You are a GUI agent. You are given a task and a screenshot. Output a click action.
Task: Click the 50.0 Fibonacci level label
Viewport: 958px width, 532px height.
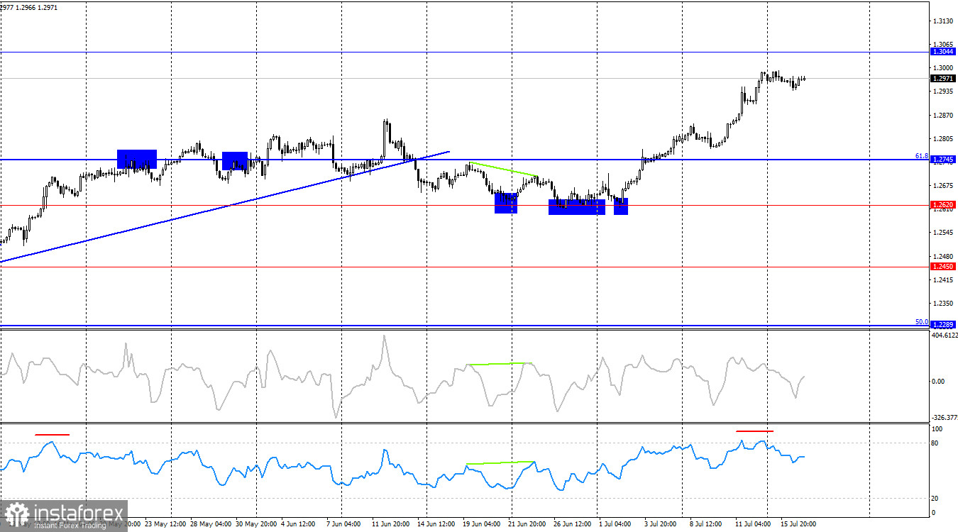[921, 321]
